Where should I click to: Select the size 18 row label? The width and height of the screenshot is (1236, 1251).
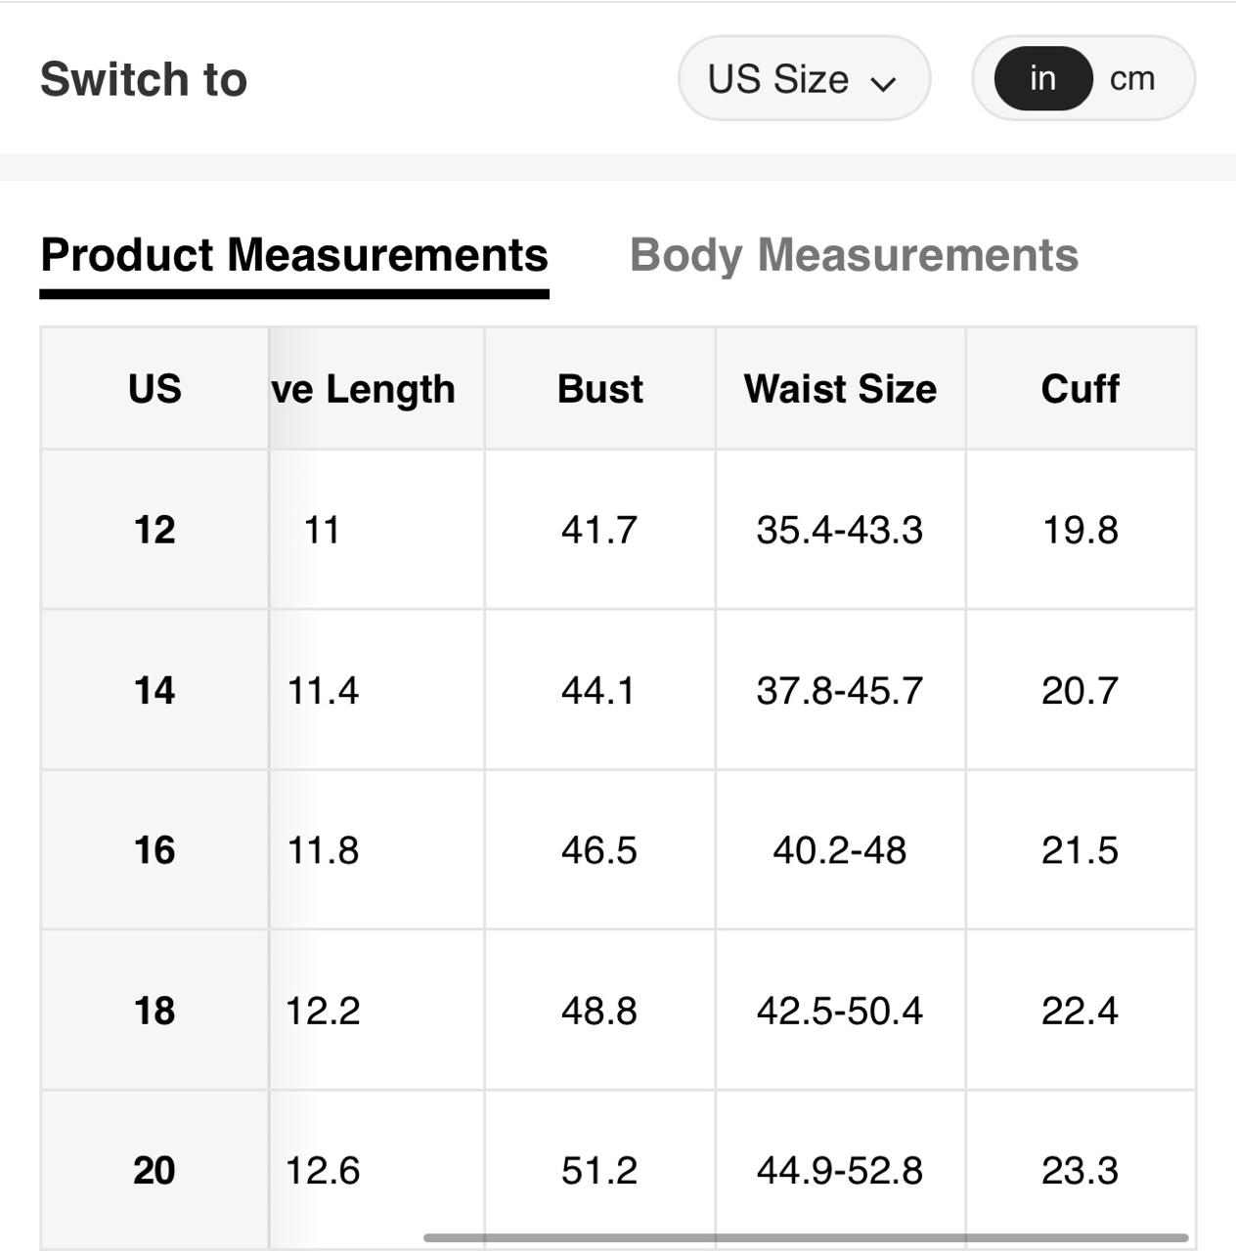pos(154,1011)
